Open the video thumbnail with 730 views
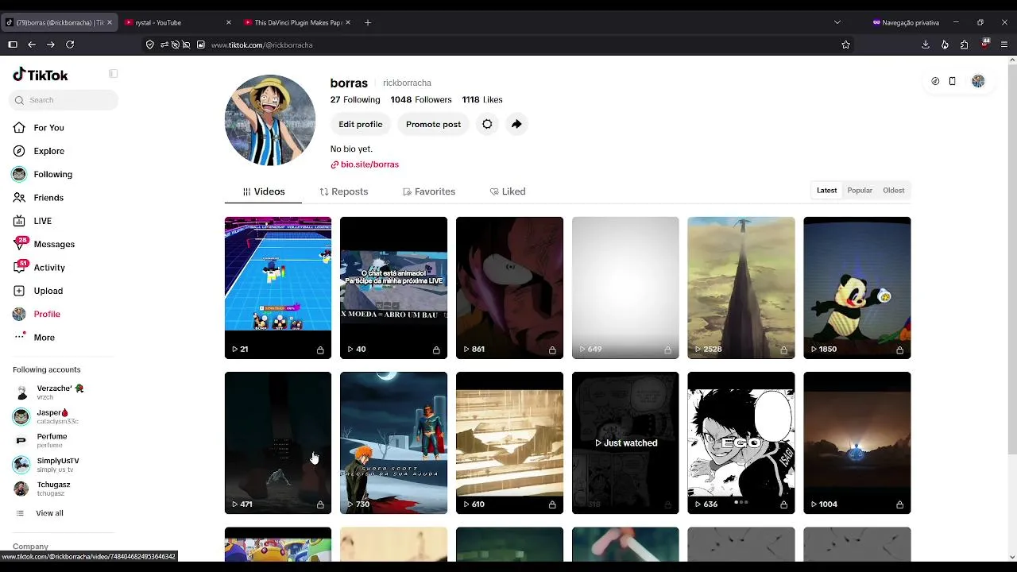 pos(394,443)
